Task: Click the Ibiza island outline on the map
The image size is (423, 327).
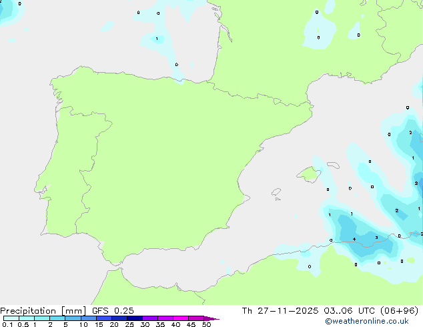Action: [276, 192]
